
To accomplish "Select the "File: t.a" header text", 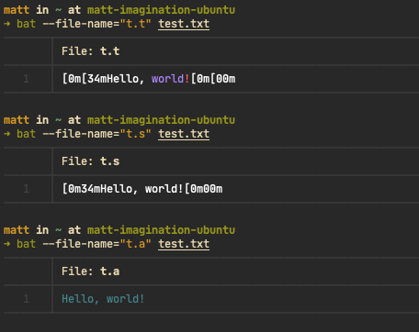I will click(x=91, y=271).
